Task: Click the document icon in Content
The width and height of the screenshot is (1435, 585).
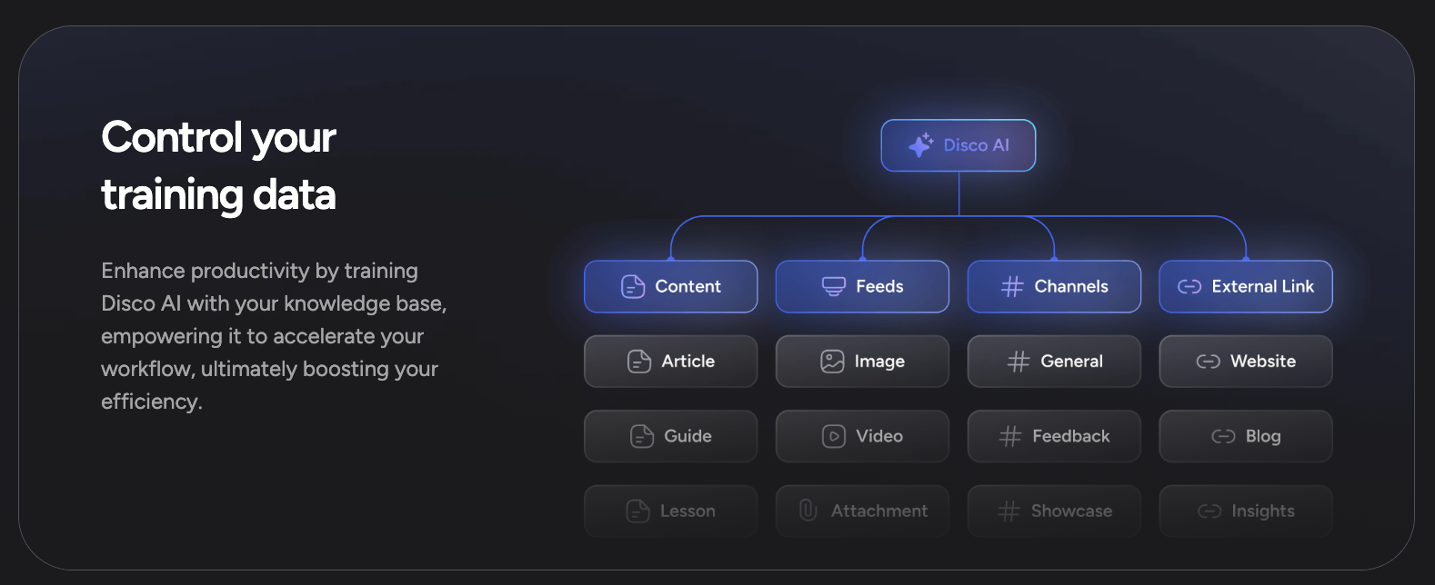Action: click(633, 287)
